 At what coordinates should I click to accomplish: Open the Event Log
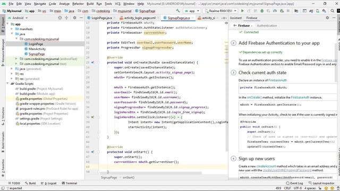click(294, 183)
